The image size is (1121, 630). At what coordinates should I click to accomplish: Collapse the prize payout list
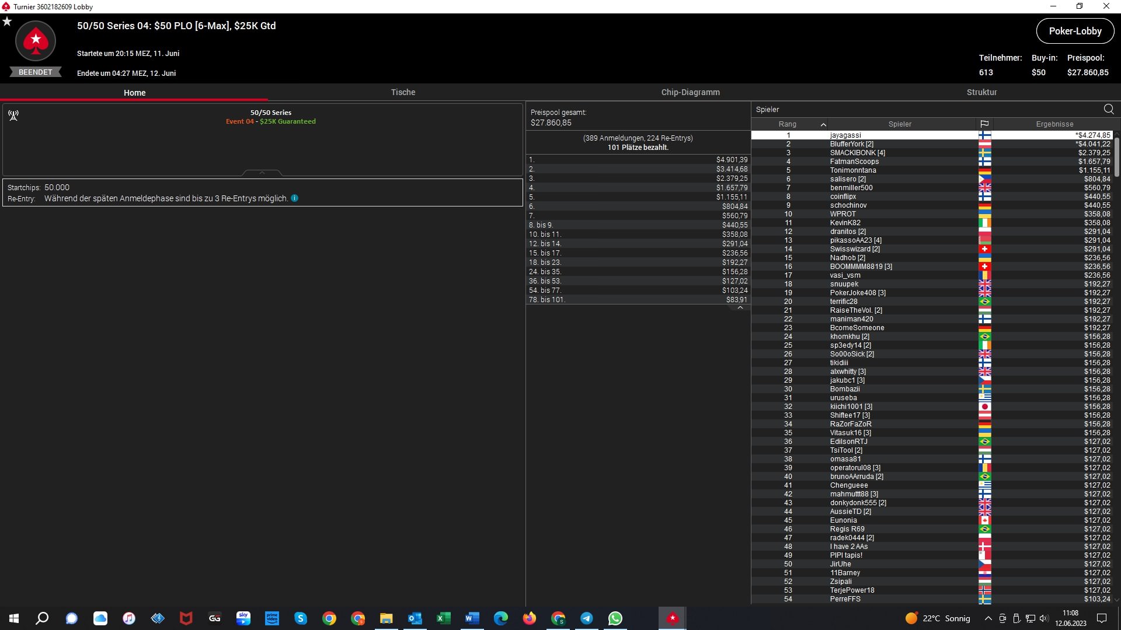click(740, 308)
